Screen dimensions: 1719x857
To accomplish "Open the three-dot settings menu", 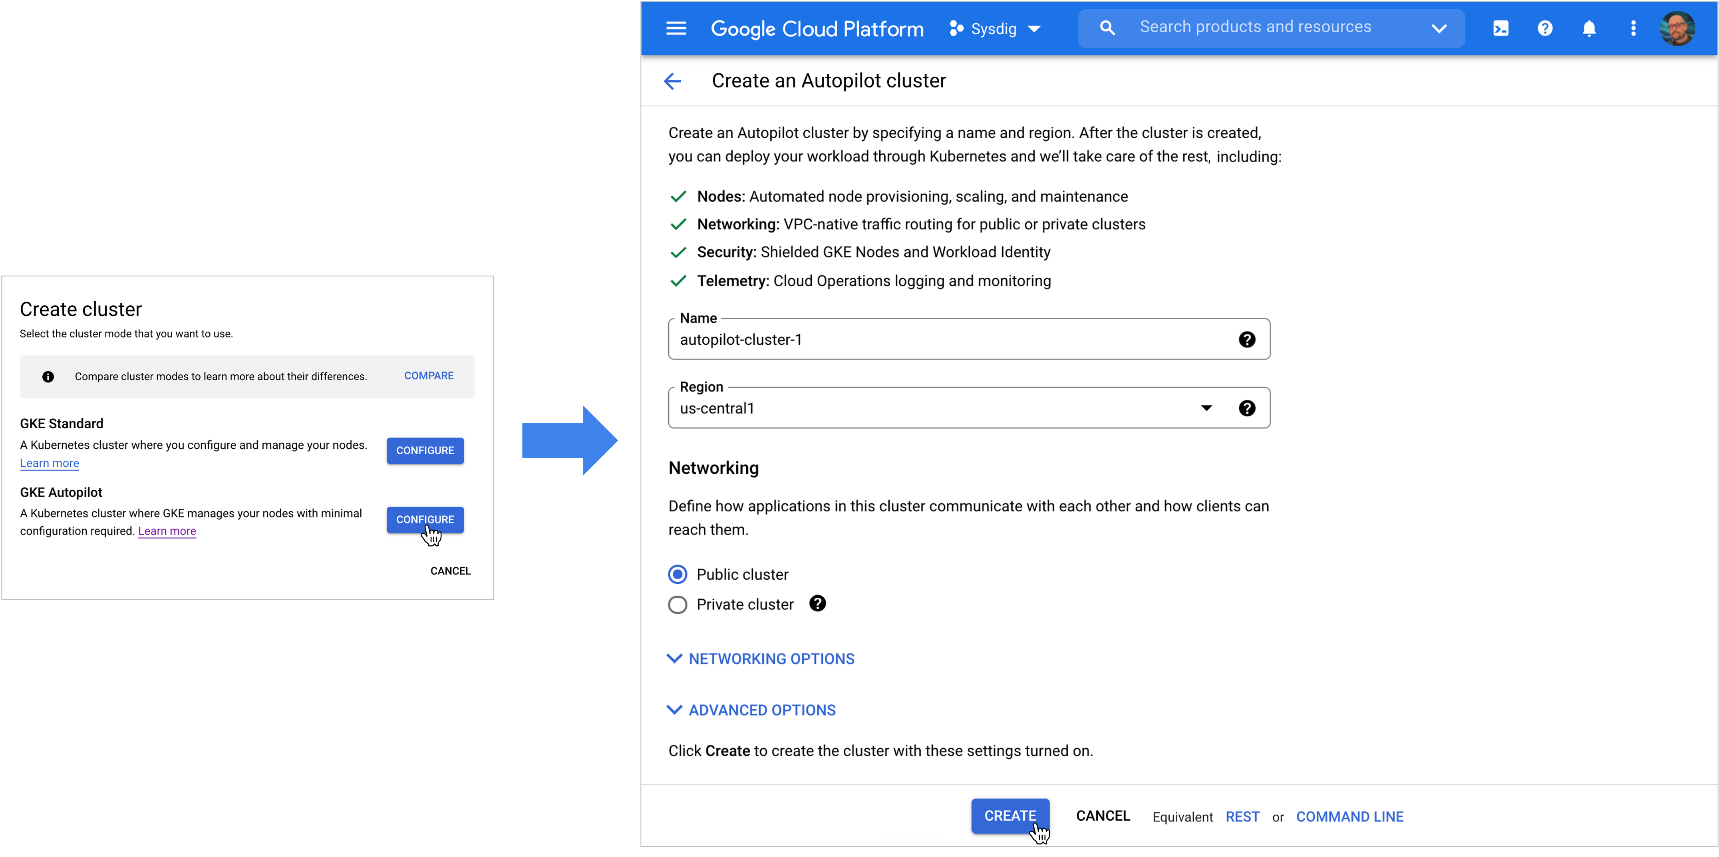I will (x=1633, y=28).
